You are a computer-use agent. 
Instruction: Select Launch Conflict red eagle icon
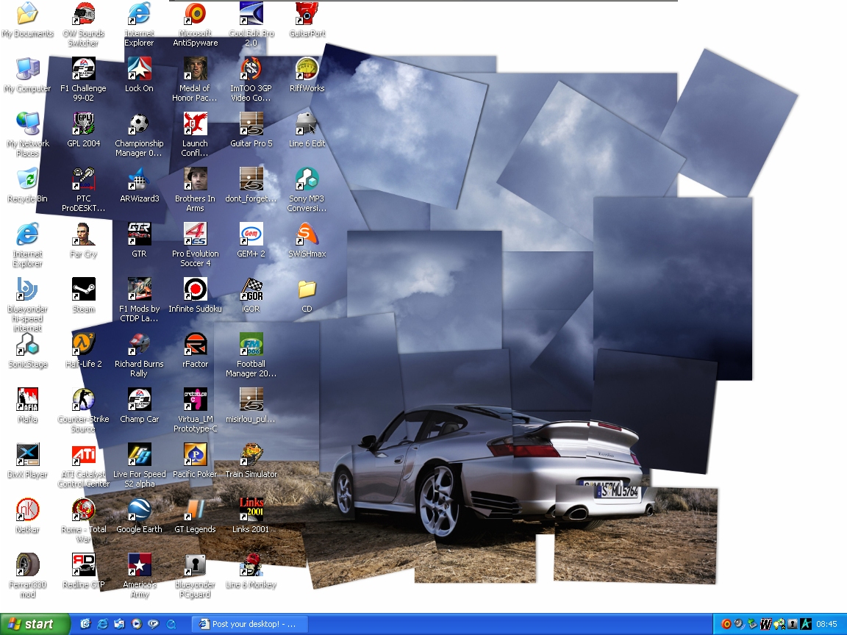(x=195, y=123)
